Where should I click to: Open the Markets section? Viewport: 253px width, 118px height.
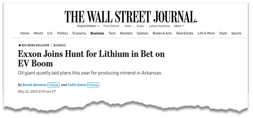126,33
